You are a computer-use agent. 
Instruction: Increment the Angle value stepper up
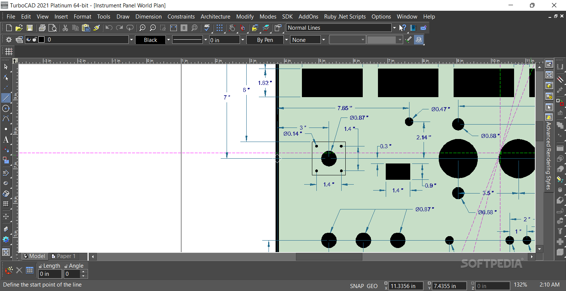pyautogui.click(x=83, y=272)
